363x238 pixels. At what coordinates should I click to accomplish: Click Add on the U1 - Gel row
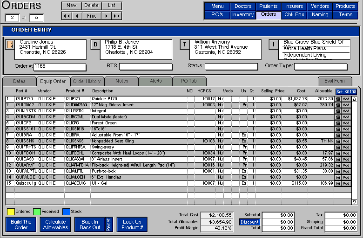346,183
